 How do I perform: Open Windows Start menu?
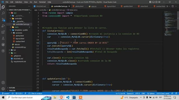point(3,97)
